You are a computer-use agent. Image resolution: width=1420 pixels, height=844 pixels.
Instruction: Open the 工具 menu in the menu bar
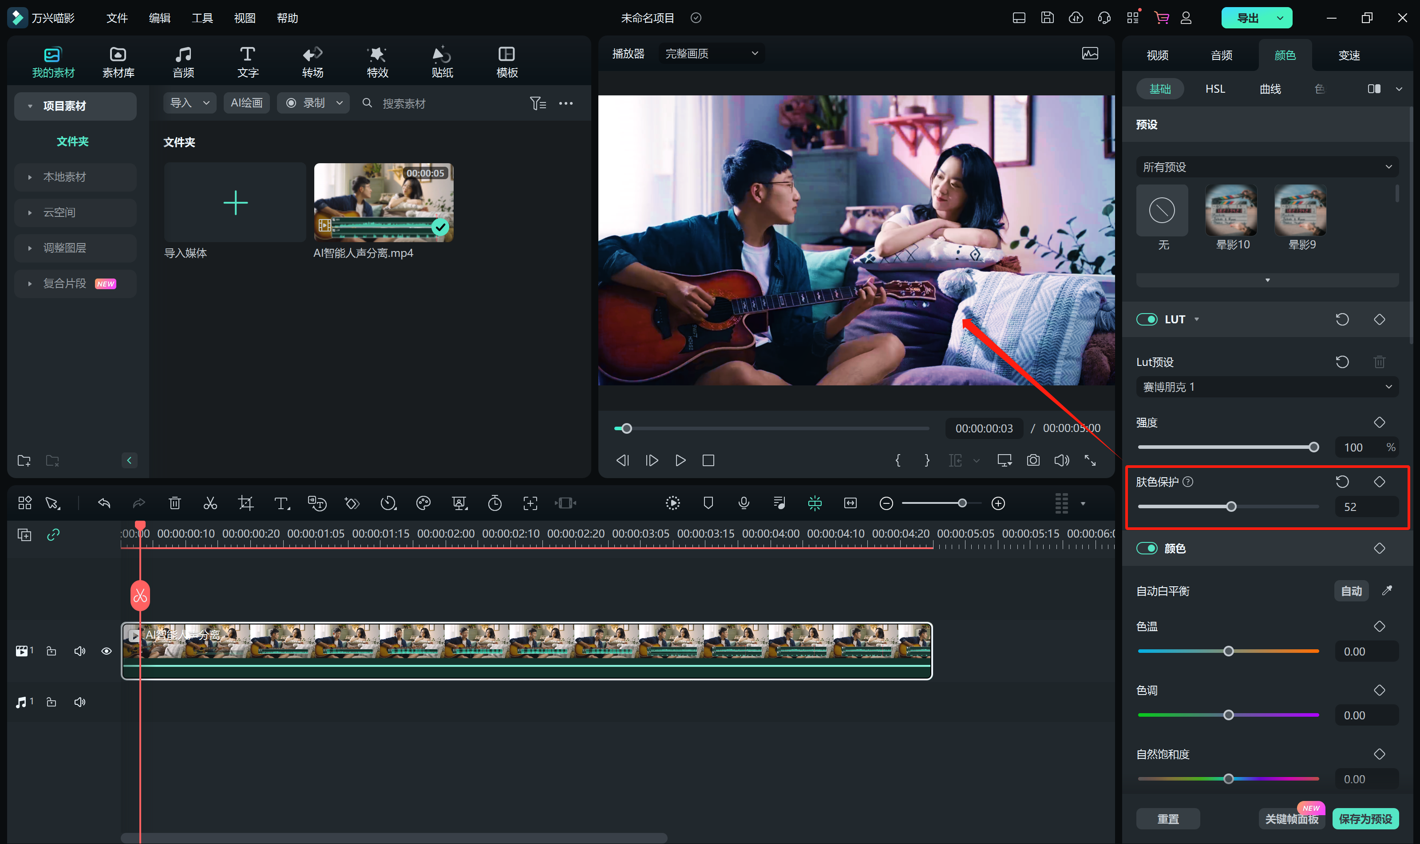tap(202, 18)
